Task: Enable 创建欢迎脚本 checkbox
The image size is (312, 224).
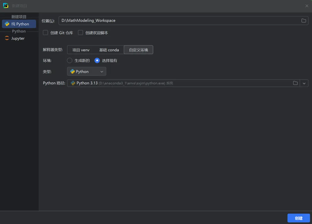Action: click(80, 33)
